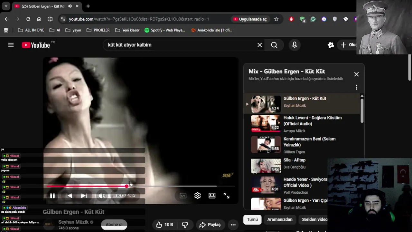Subscribe with Abone ol button
The image size is (412, 232).
(114, 225)
